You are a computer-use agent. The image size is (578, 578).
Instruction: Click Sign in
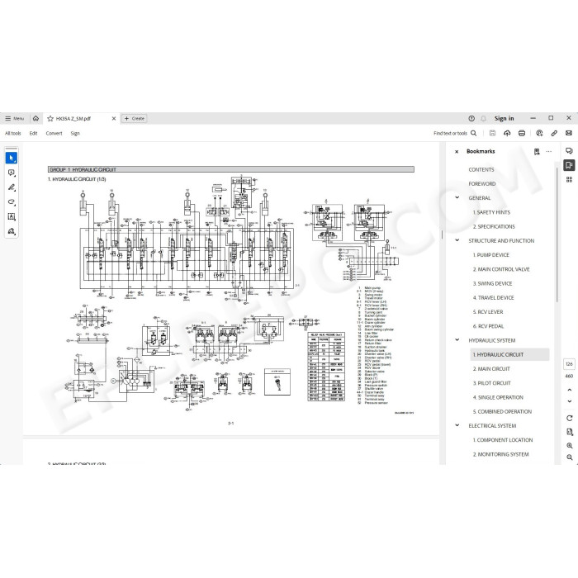504,118
